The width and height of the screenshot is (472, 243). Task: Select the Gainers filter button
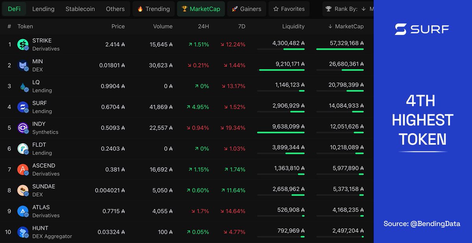247,9
